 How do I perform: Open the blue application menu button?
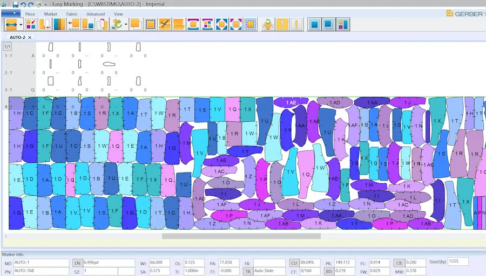tap(11, 13)
